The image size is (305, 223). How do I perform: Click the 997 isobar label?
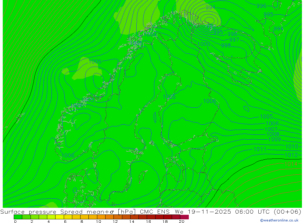[234, 40]
